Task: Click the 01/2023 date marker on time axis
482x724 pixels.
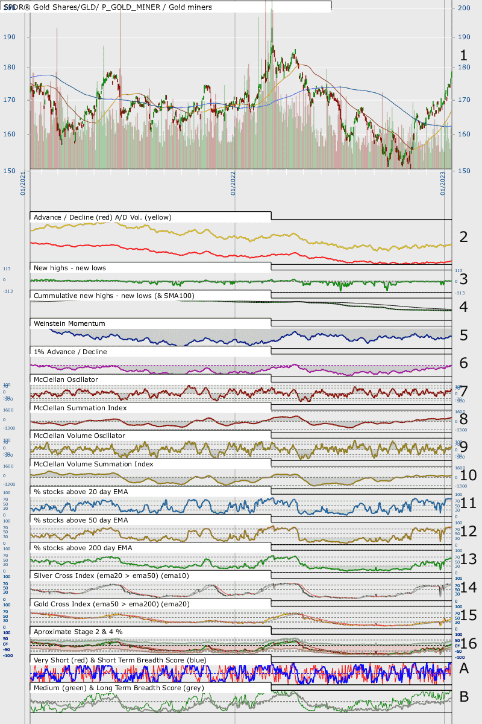Action: click(x=443, y=183)
